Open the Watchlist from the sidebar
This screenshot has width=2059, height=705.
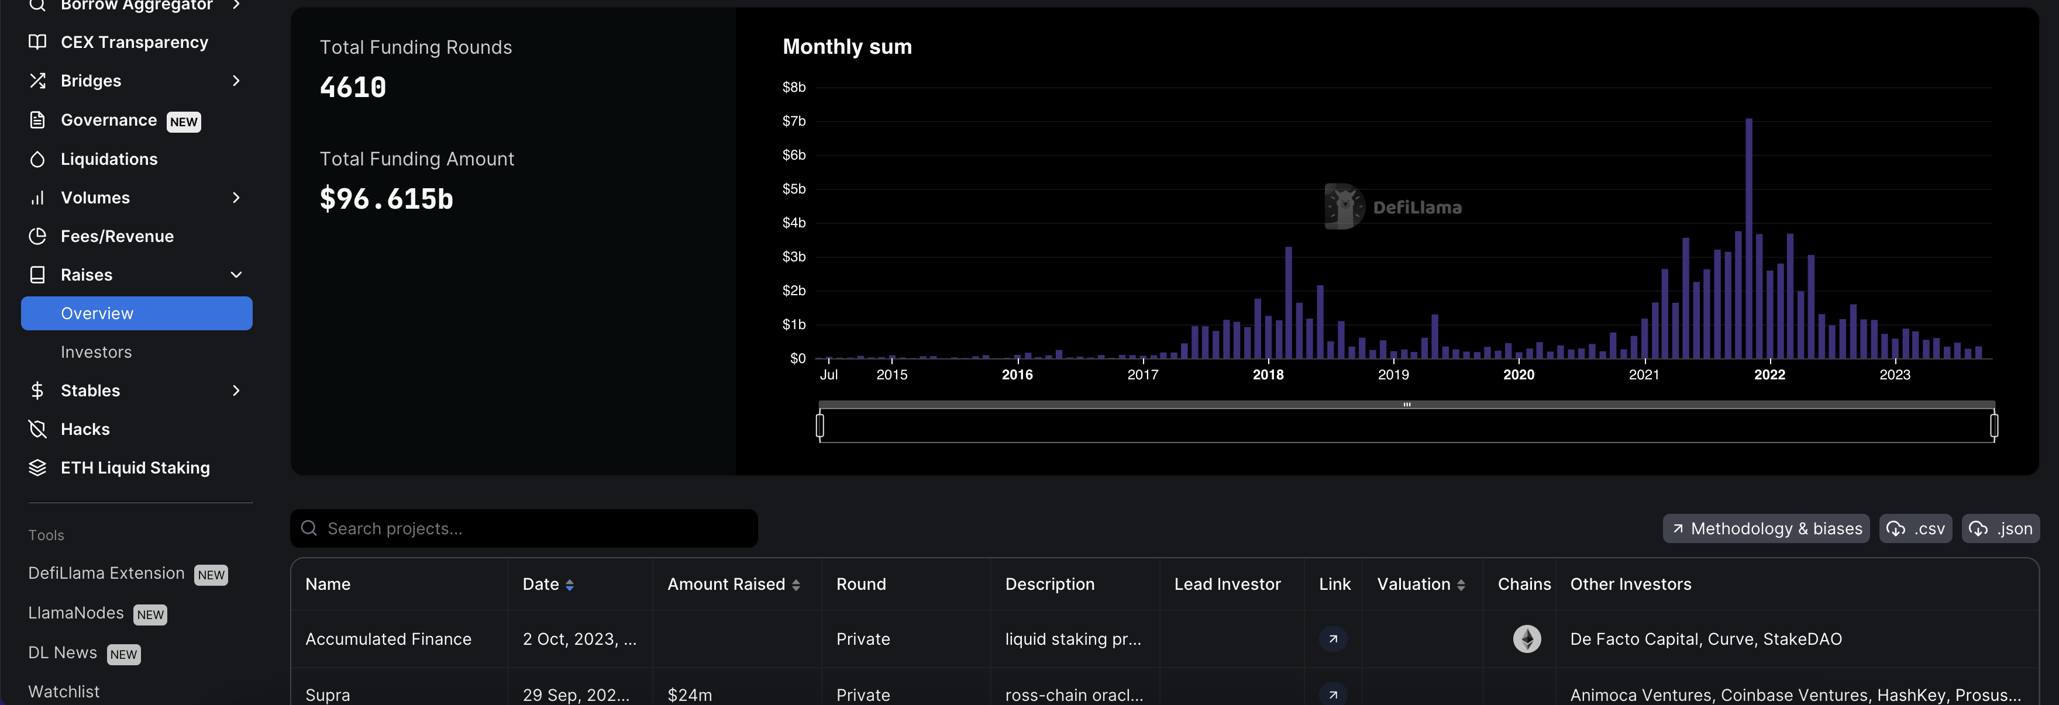pos(63,692)
